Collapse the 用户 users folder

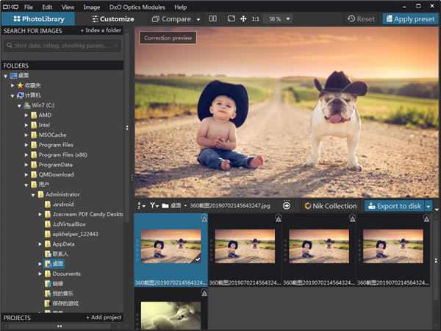click(x=26, y=185)
